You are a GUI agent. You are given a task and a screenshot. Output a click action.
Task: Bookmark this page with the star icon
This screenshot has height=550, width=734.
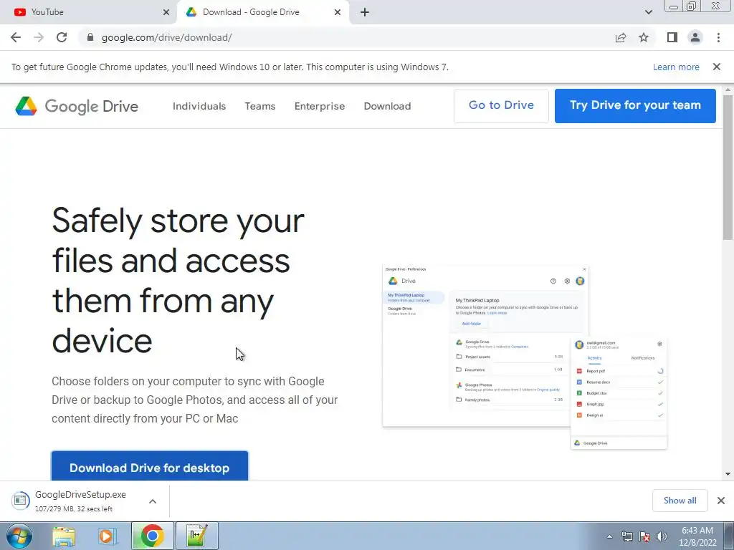pos(644,37)
